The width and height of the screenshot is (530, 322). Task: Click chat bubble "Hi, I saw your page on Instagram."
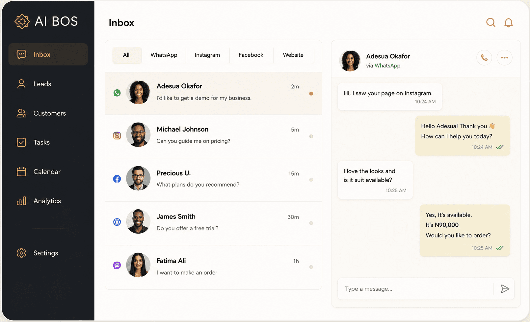(x=390, y=97)
